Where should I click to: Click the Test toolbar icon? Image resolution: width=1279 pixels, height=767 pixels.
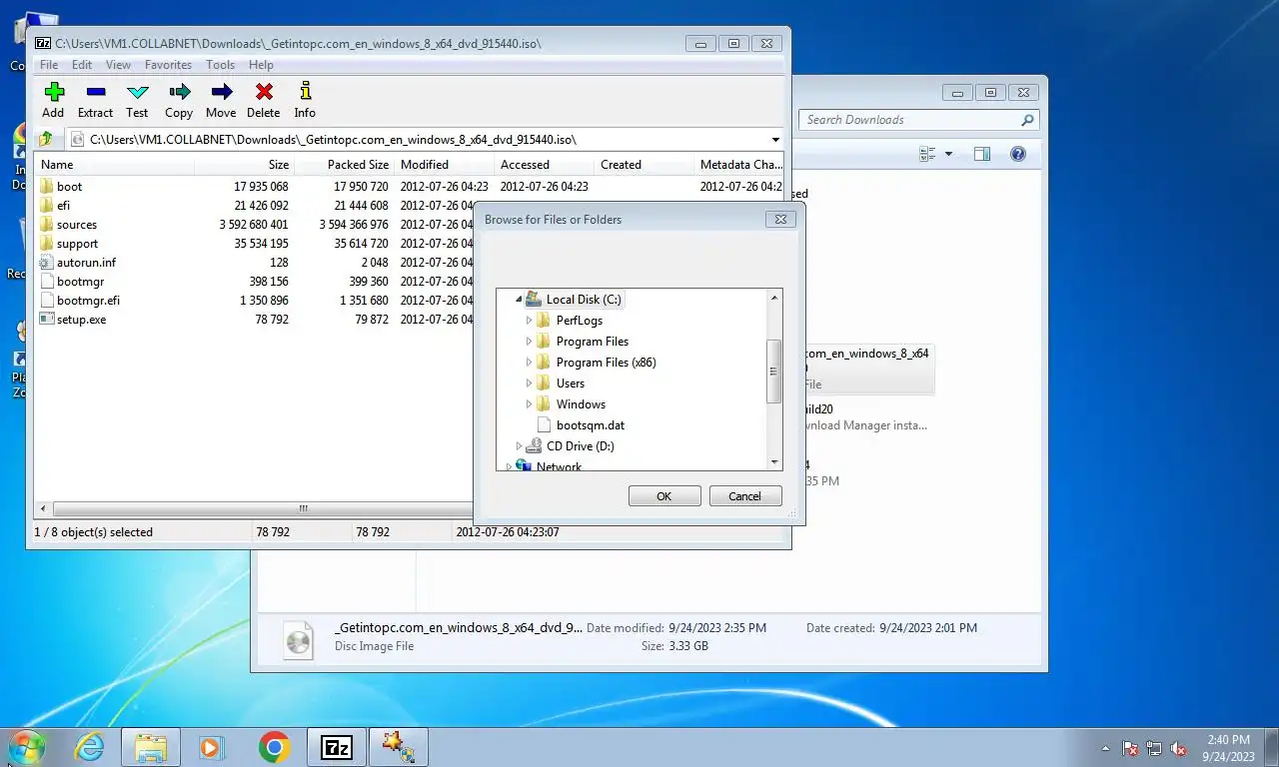[137, 92]
